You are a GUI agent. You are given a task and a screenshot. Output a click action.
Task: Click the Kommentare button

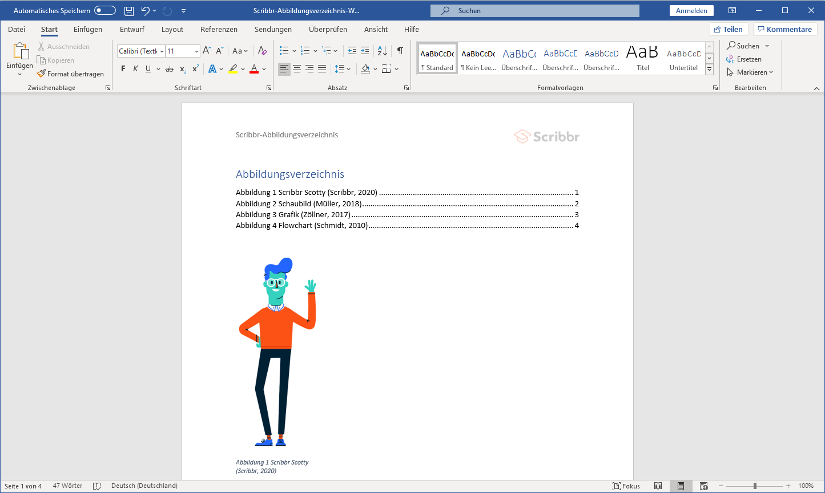pos(785,29)
